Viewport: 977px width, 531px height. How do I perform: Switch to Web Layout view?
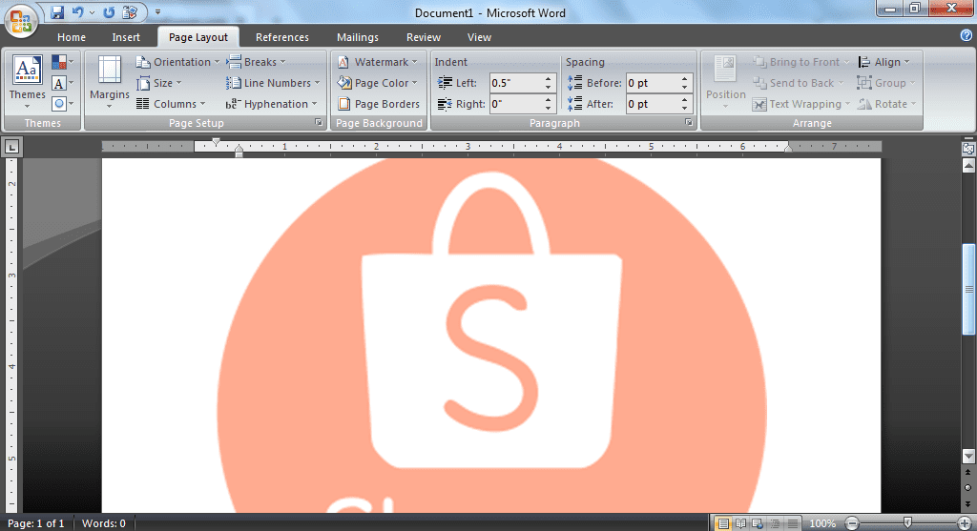758,523
